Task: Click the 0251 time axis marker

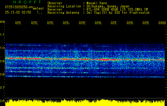Action: click(x=18, y=23)
